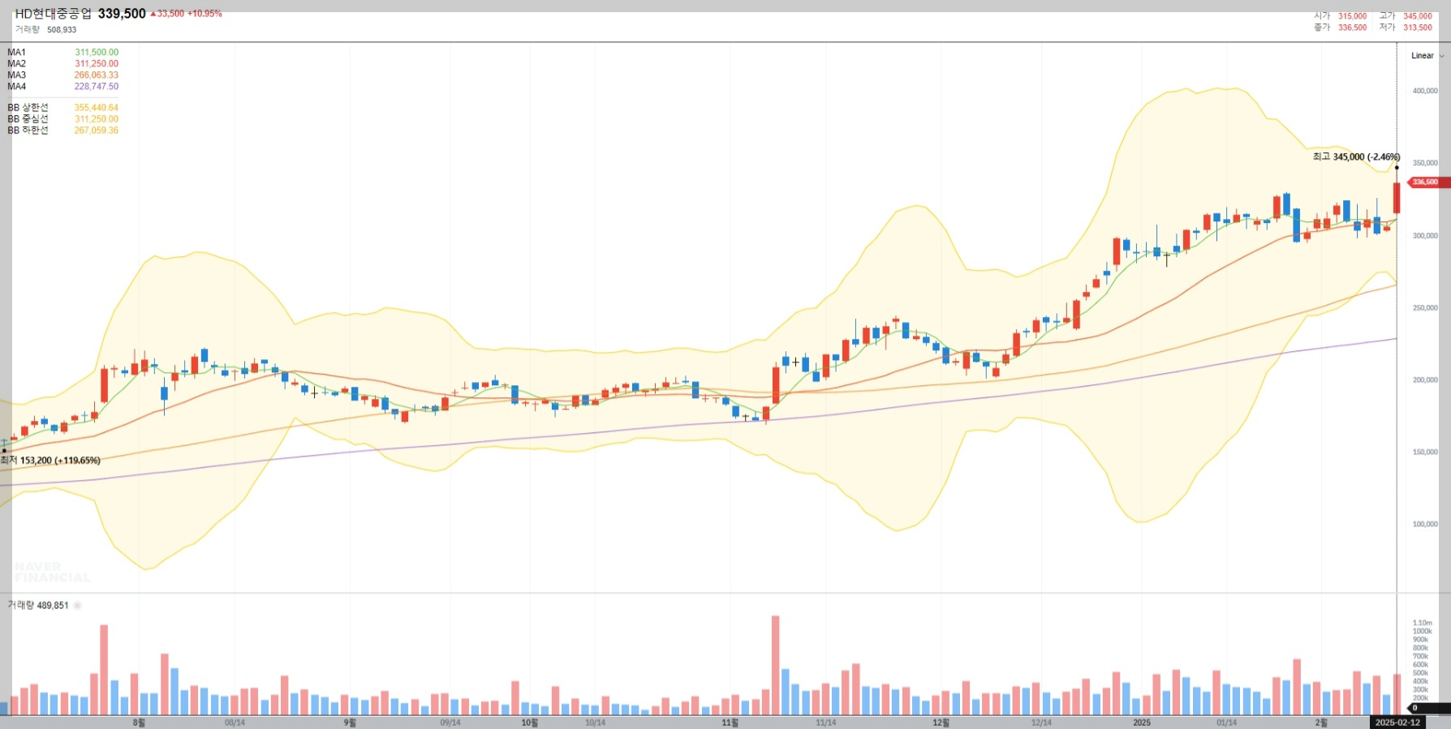This screenshot has height=729, width=1451.
Task: Click the 2025 label on the time axis
Action: [x=1142, y=723]
